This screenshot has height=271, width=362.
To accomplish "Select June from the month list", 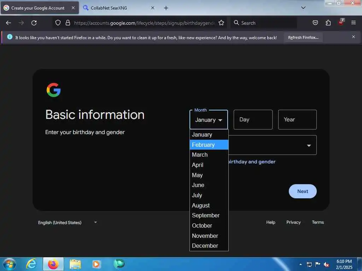I will [209, 185].
